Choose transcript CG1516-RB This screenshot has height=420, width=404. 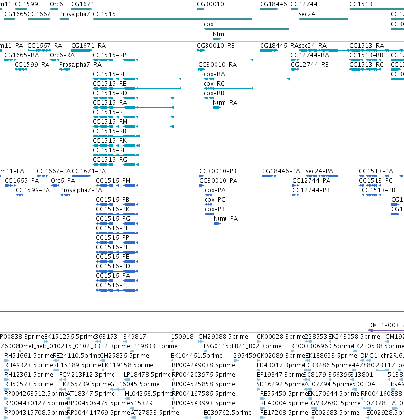(116, 136)
